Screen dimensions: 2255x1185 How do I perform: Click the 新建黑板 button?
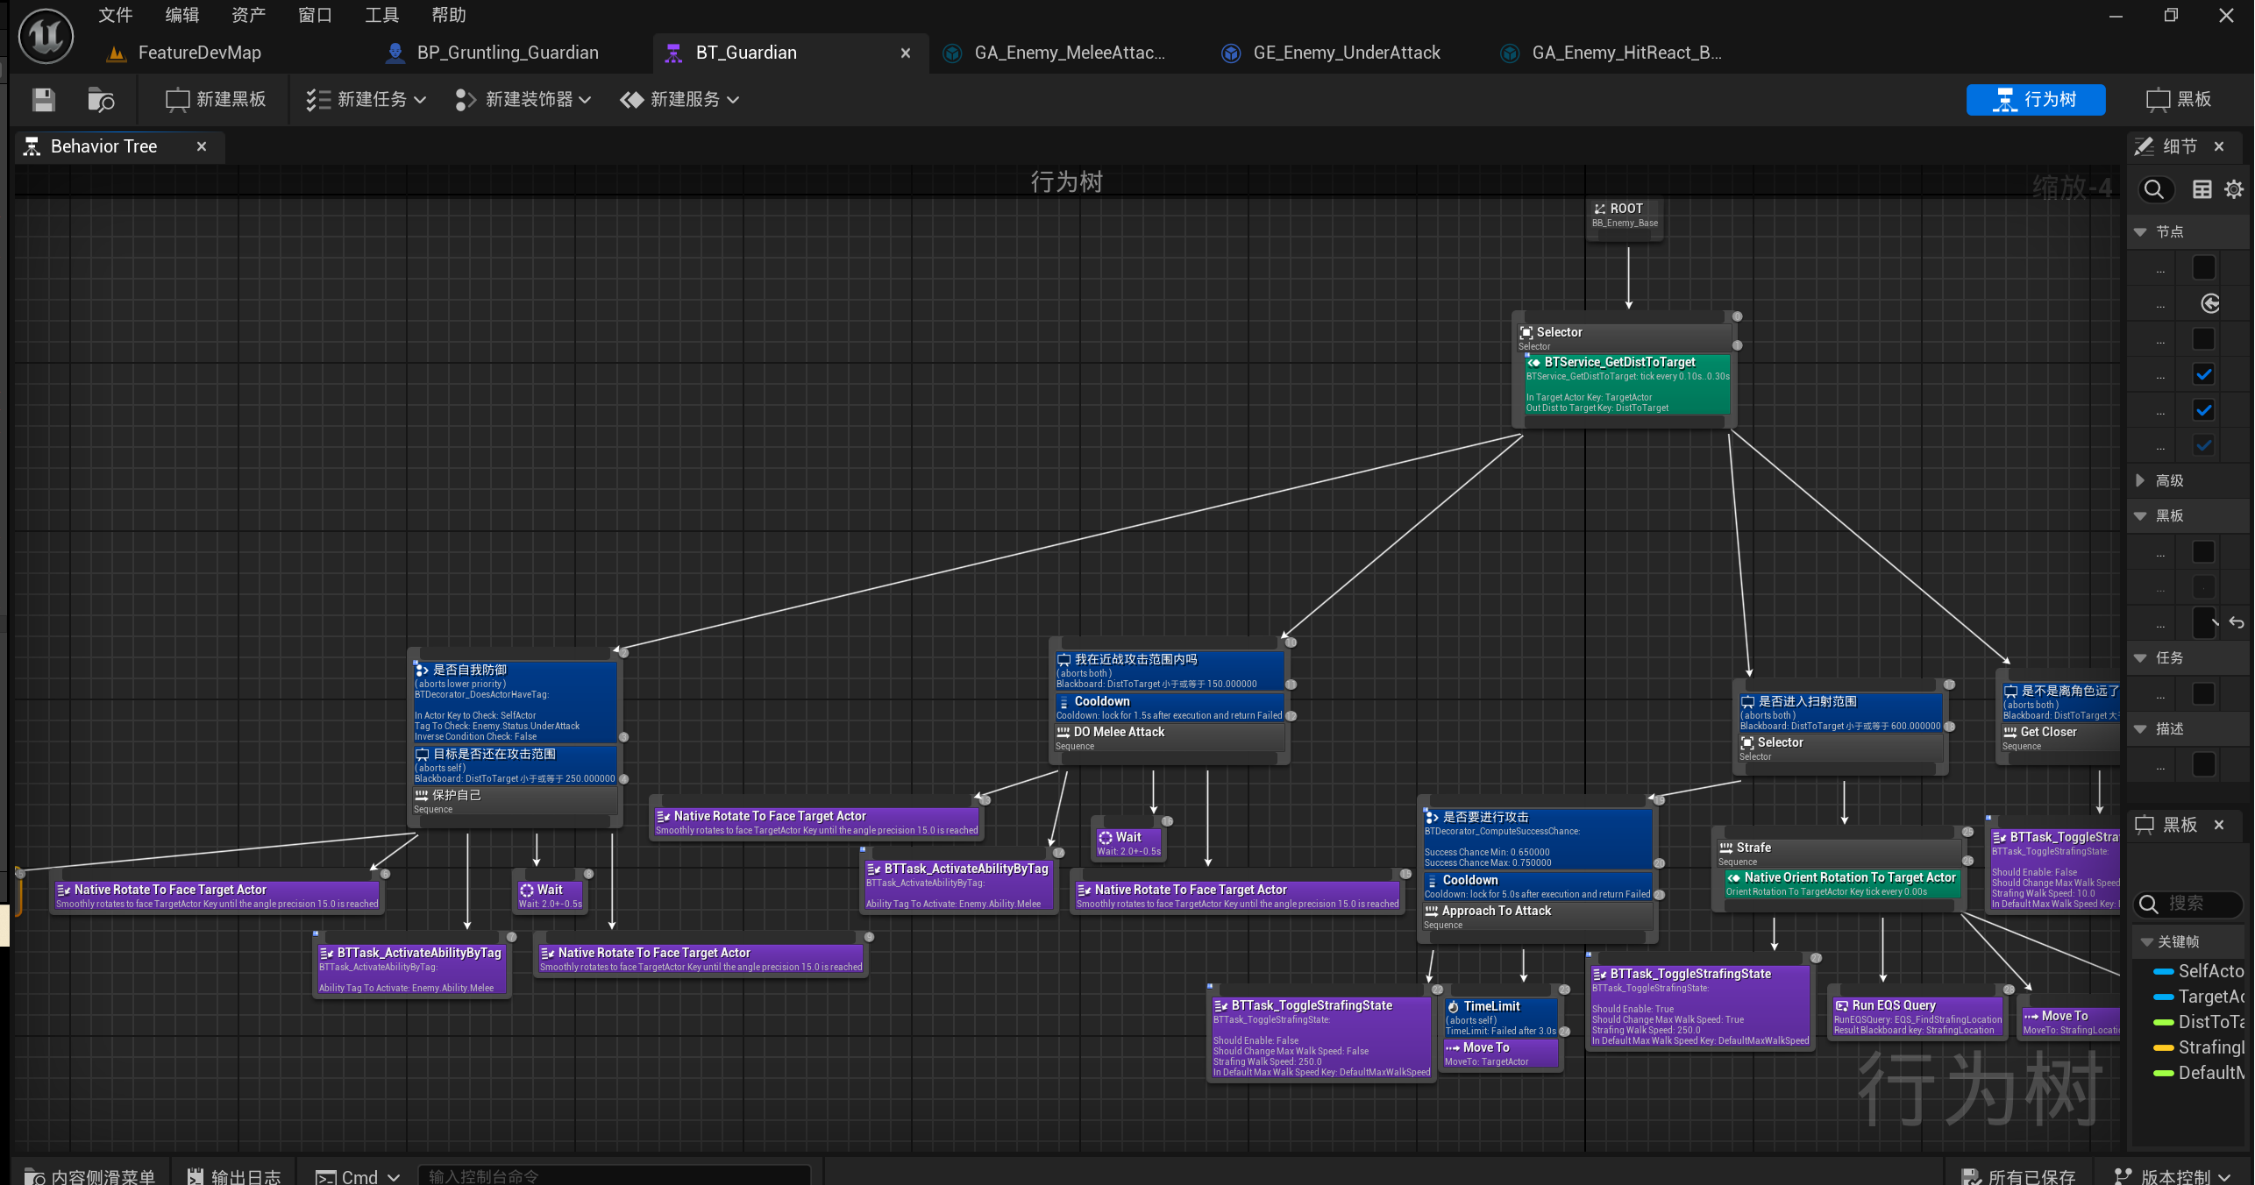point(216,100)
